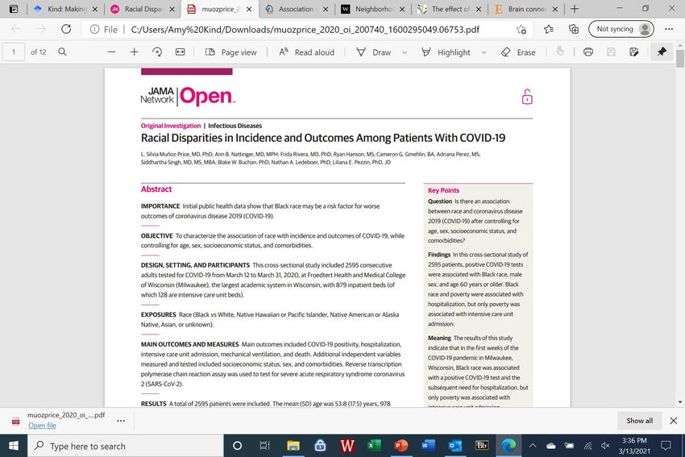Expand the Draw options dropdown arrow
The height and width of the screenshot is (457, 685).
click(x=405, y=52)
